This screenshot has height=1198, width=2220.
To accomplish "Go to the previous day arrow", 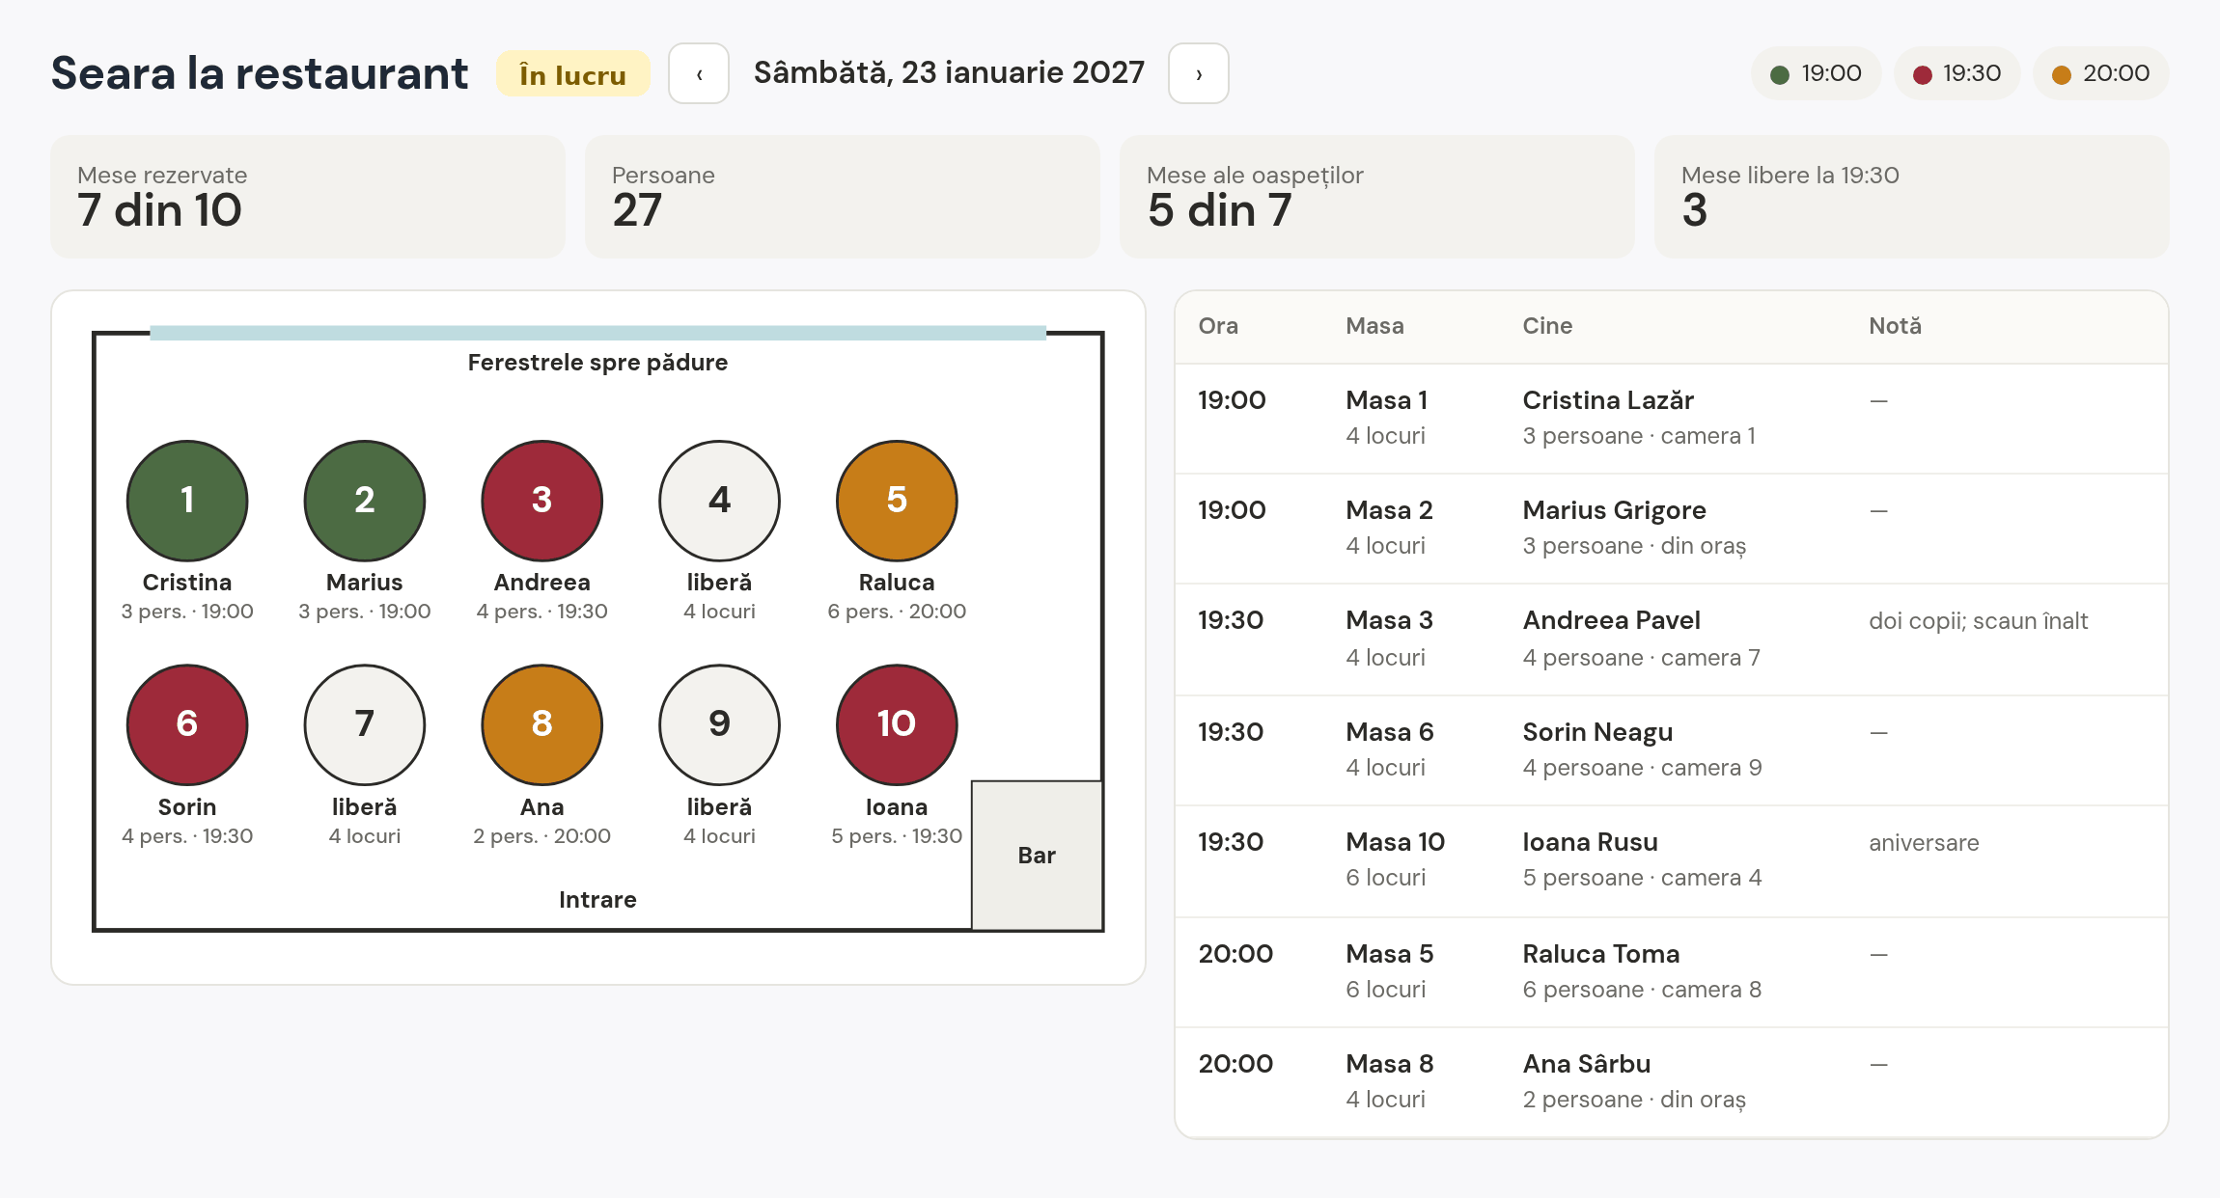I will tap(699, 73).
